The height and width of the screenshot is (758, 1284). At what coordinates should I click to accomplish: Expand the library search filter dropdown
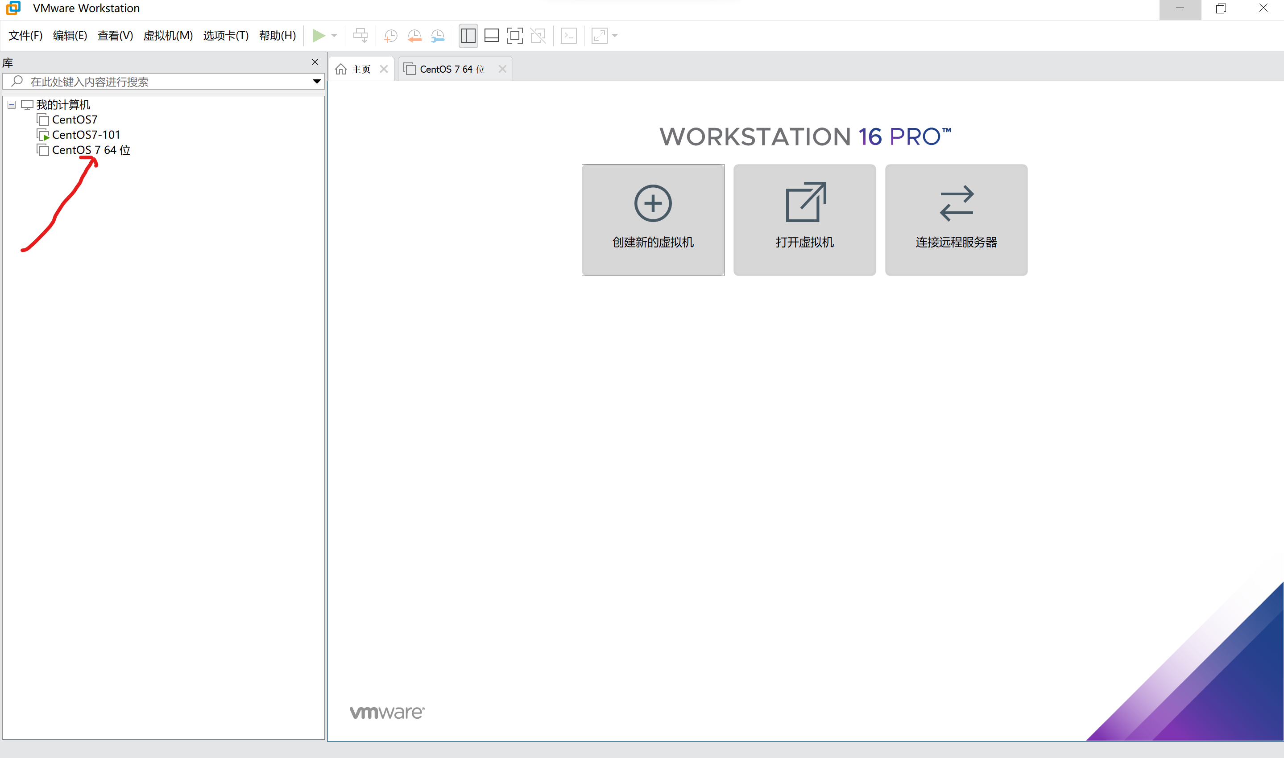click(316, 81)
